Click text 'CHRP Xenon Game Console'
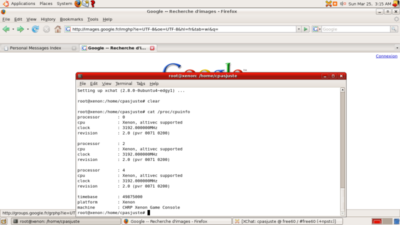 pyautogui.click(x=151, y=207)
